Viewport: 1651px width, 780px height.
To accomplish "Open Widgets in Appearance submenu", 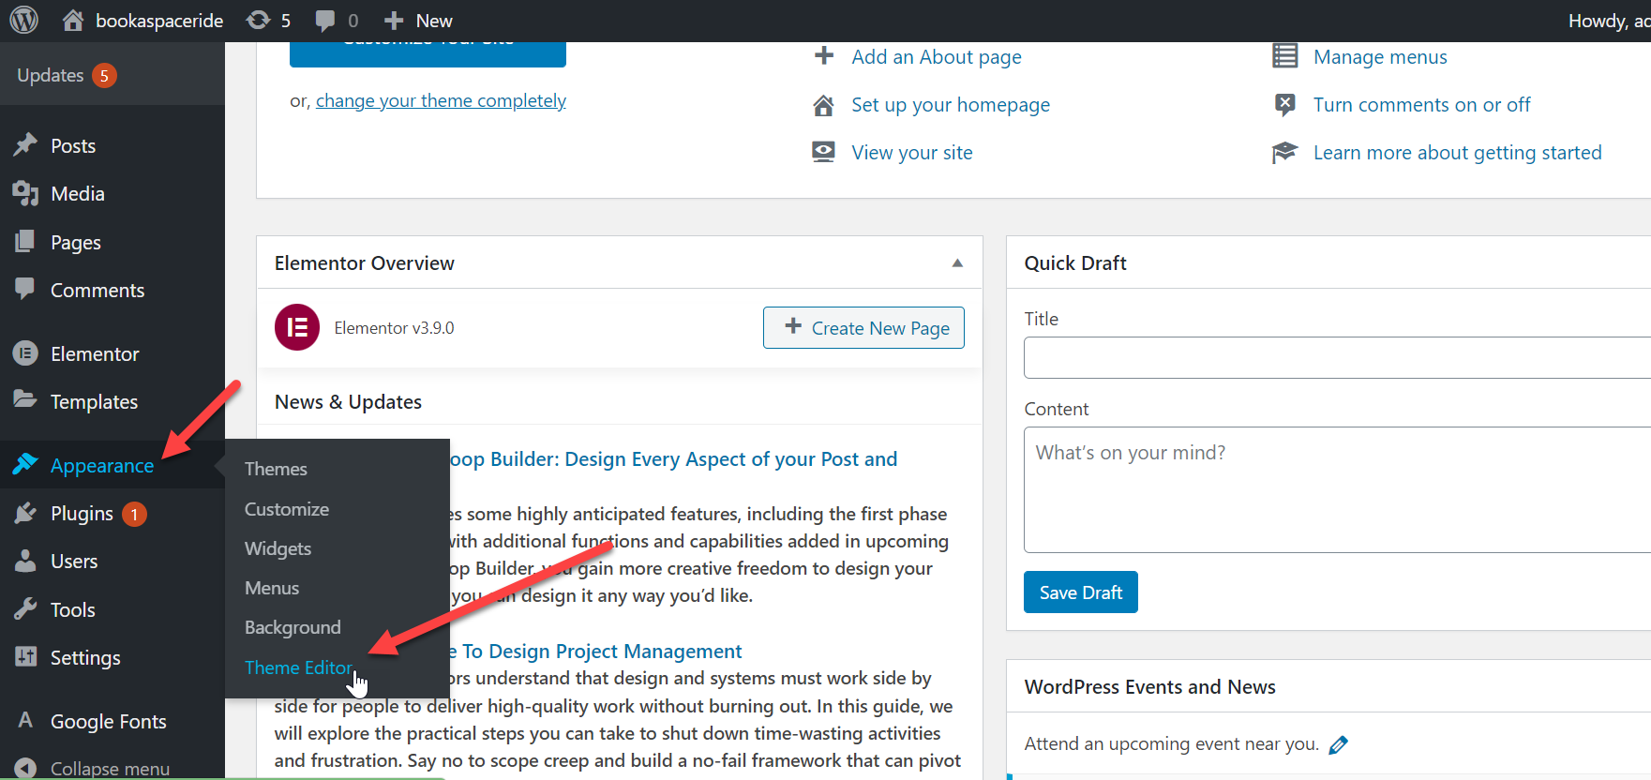I will tap(278, 548).
